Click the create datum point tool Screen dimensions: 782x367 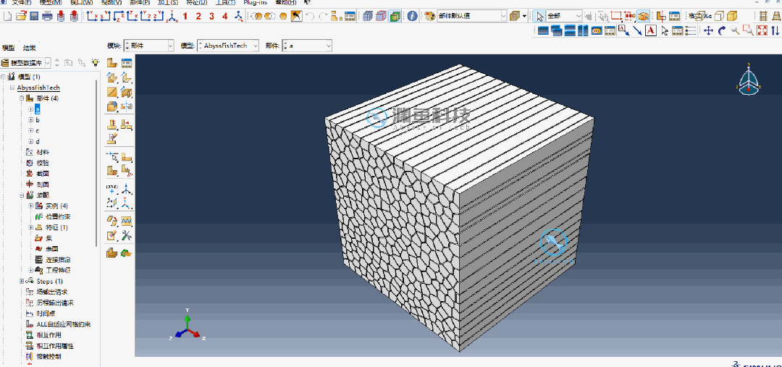pos(112,188)
